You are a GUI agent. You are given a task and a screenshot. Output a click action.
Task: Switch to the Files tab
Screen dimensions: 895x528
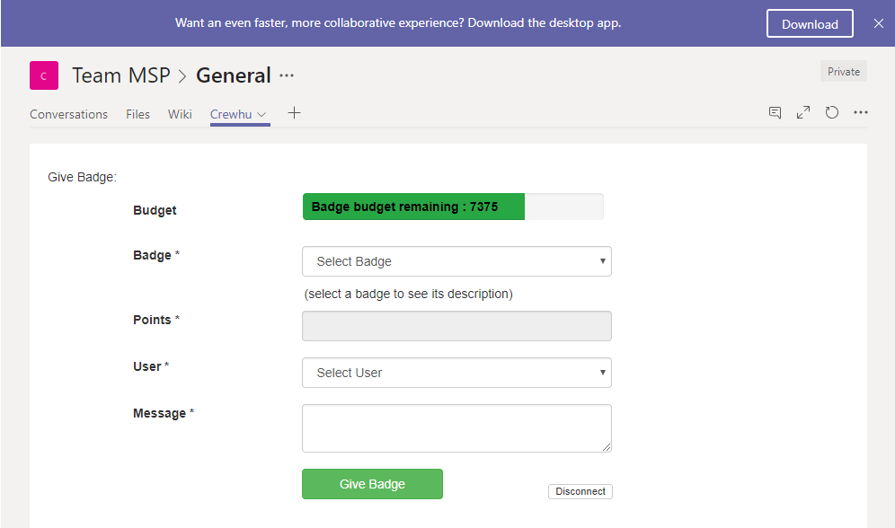tap(137, 114)
